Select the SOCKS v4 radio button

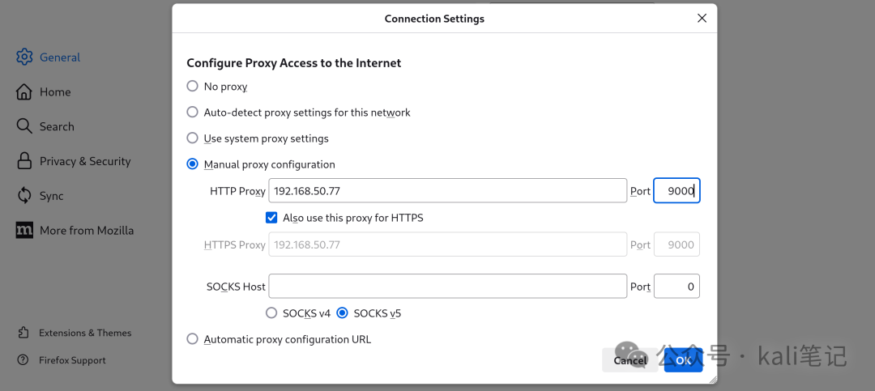coord(272,313)
